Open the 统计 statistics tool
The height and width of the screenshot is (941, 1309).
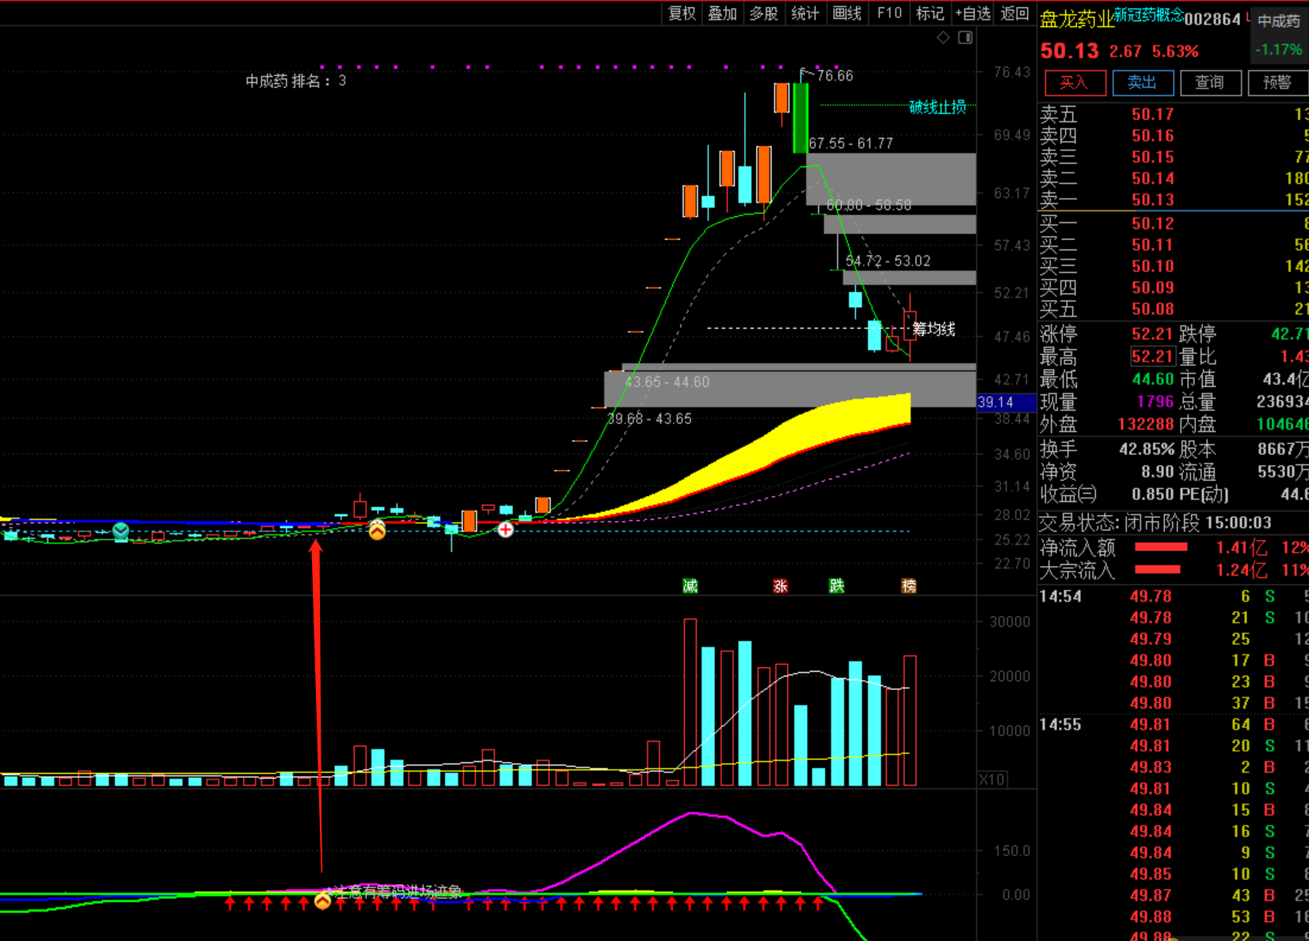click(x=805, y=13)
